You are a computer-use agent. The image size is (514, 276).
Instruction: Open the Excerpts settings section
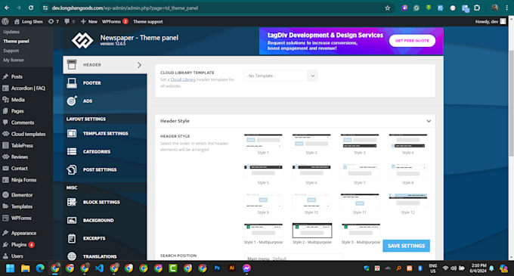(x=105, y=238)
